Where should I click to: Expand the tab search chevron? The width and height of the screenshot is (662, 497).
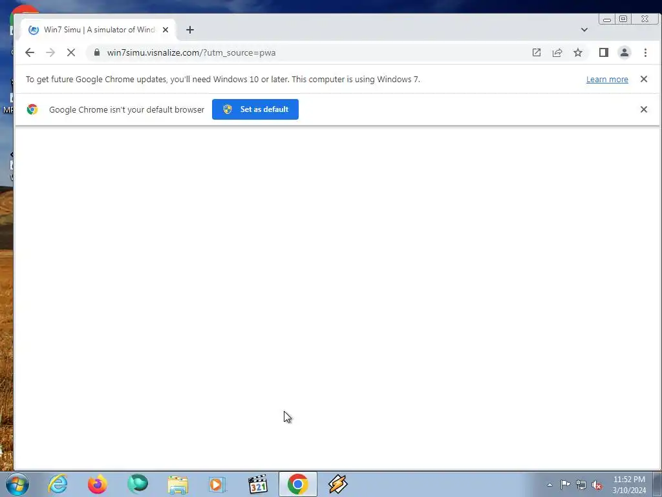coord(584,30)
